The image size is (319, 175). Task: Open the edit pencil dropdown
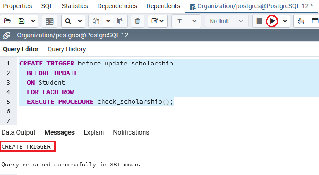click(x=158, y=21)
